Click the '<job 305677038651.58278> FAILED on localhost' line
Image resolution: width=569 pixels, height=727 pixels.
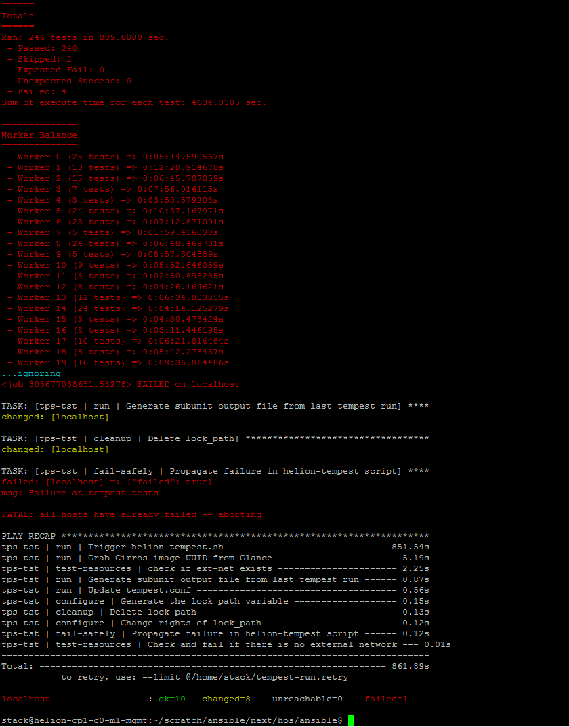click(x=121, y=384)
